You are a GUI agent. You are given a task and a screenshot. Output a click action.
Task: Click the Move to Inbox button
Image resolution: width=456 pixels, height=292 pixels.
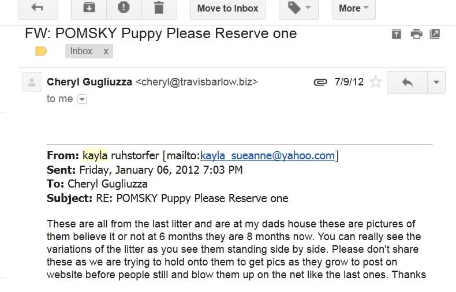coord(227,8)
